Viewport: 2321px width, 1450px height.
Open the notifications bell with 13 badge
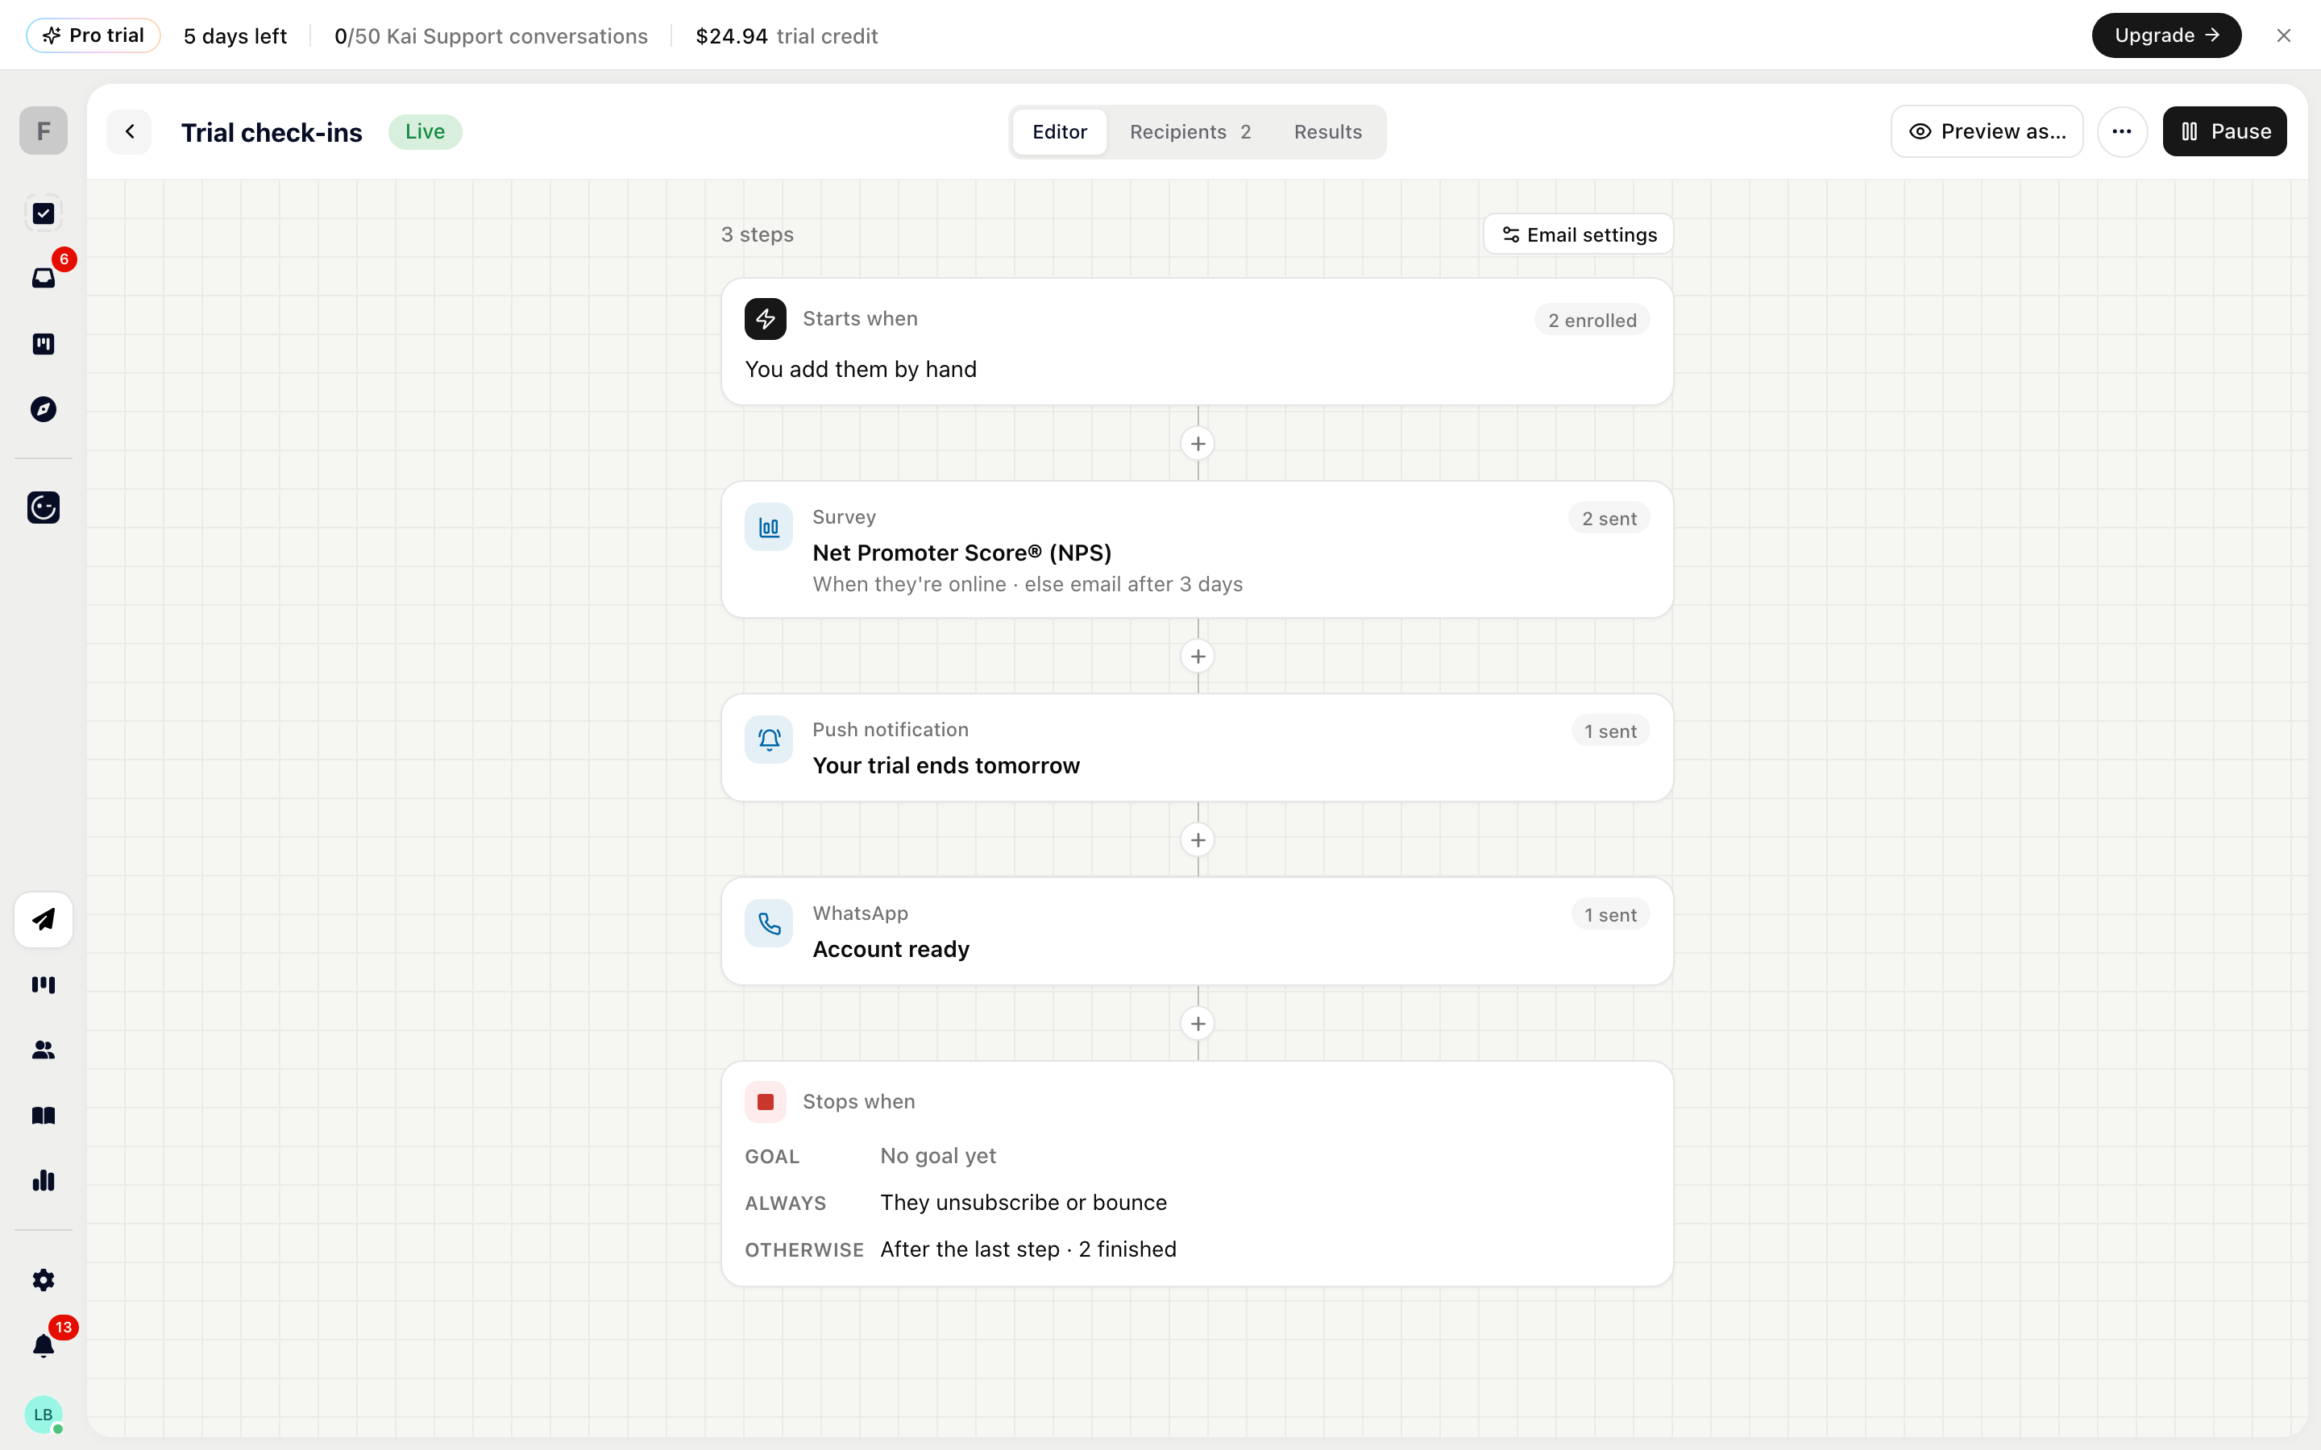coord(44,1345)
